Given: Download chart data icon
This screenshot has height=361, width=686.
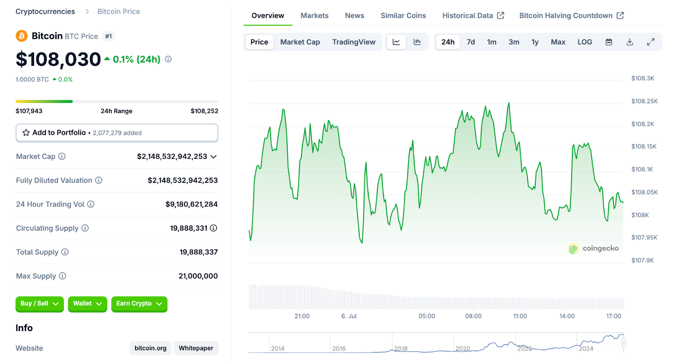Looking at the screenshot, I should (x=630, y=42).
